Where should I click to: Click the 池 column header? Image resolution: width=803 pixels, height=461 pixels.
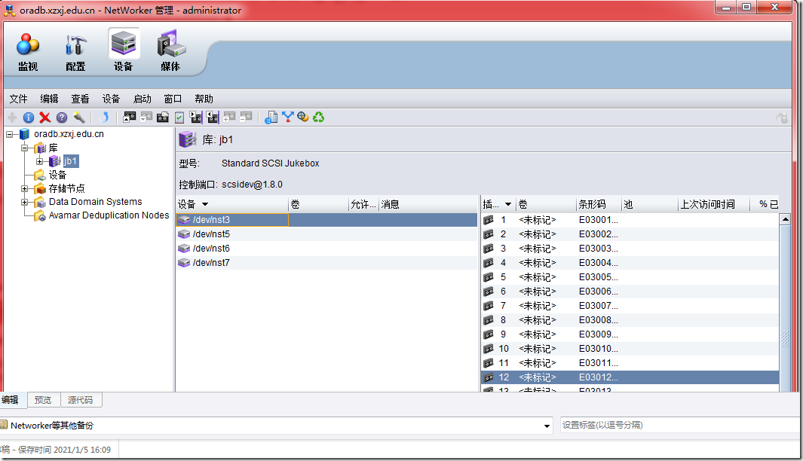point(649,204)
